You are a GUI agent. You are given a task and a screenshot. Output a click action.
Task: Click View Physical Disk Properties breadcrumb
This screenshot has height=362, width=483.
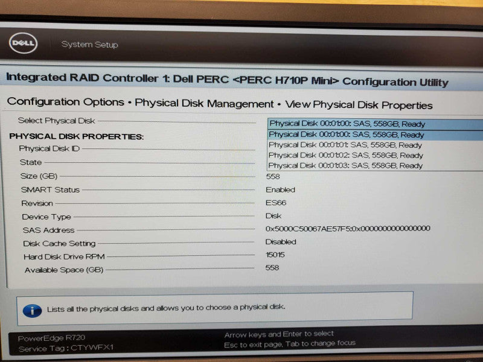tap(359, 105)
